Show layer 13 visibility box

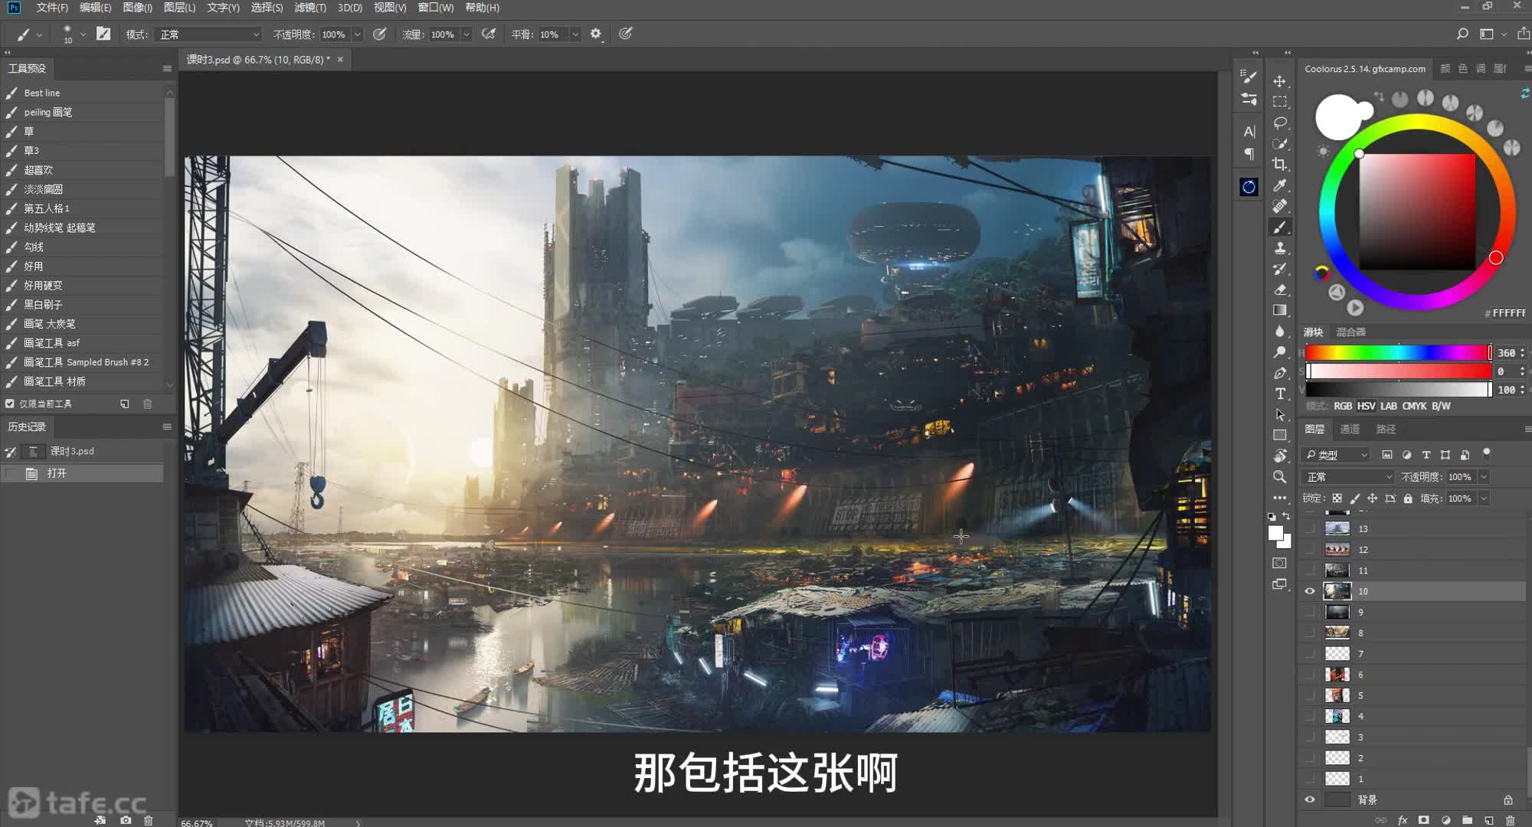click(x=1310, y=528)
